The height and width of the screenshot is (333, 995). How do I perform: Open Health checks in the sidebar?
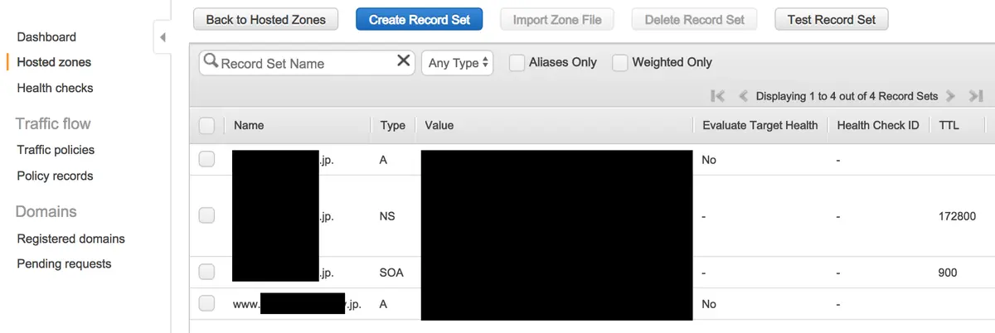tap(55, 88)
